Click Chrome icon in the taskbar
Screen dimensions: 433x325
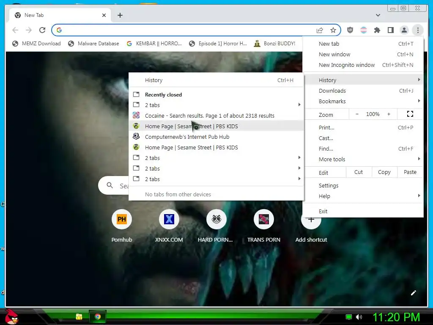click(x=98, y=317)
